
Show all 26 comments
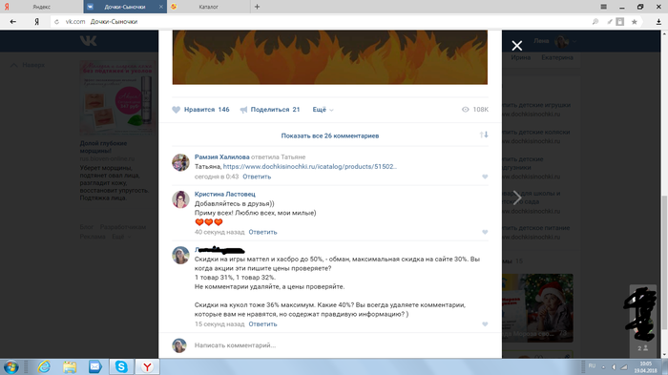pos(330,135)
